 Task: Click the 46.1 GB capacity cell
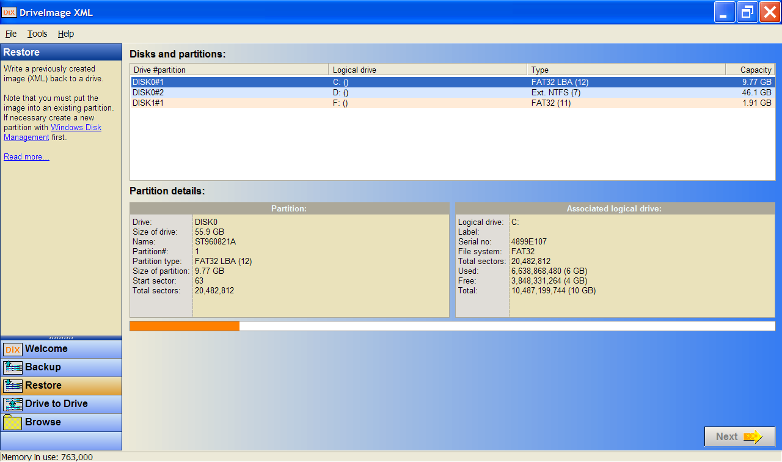757,92
